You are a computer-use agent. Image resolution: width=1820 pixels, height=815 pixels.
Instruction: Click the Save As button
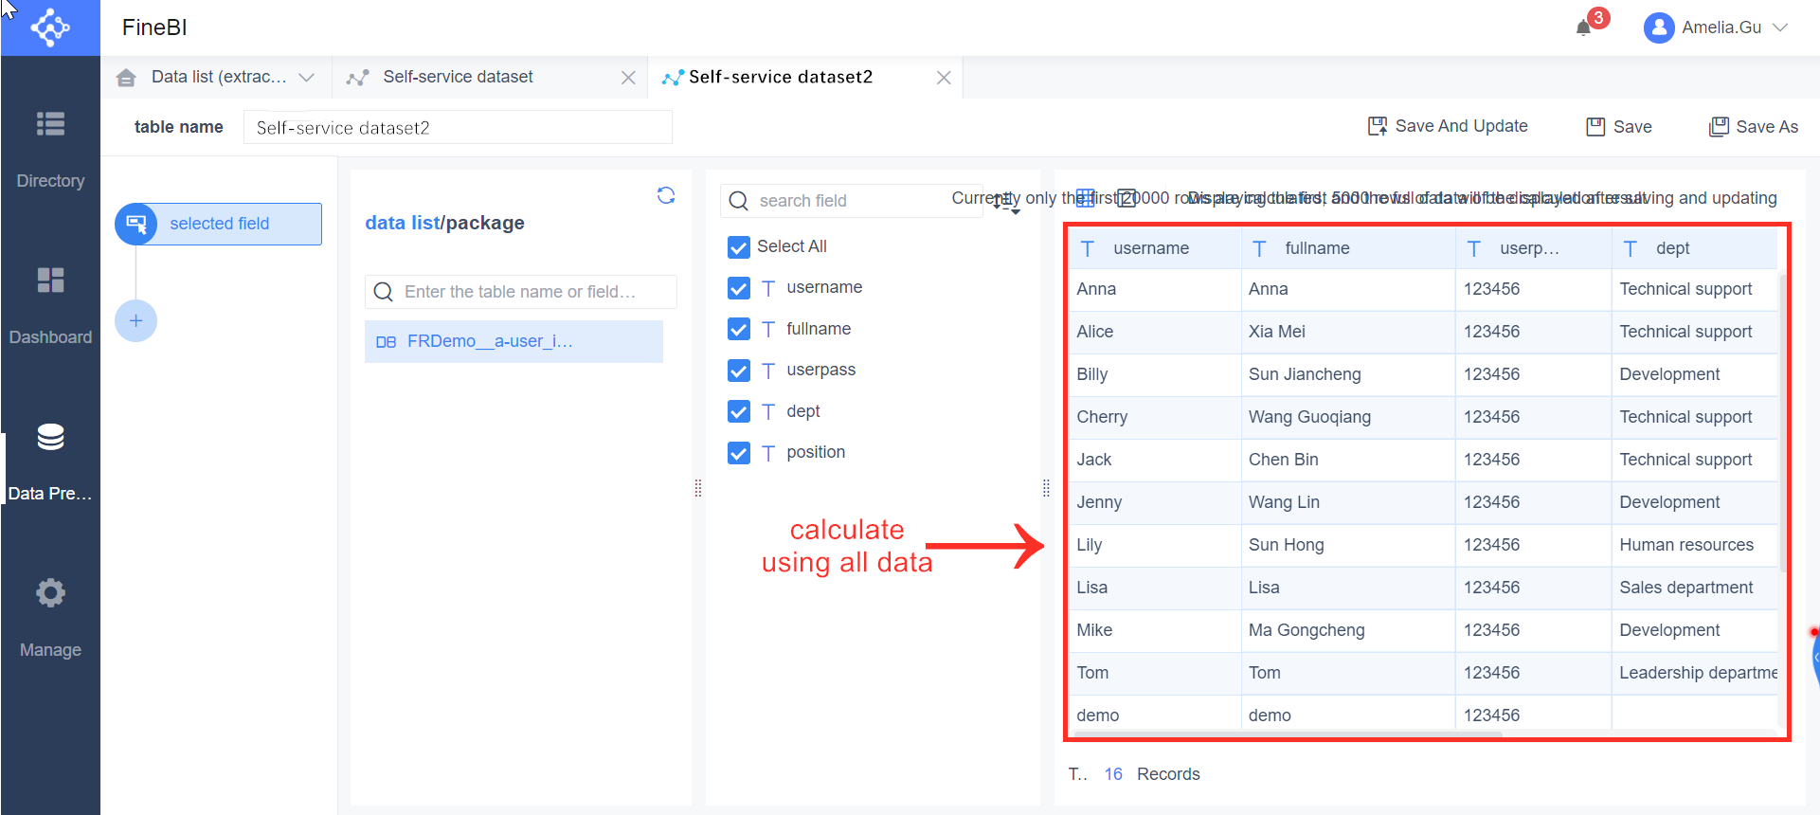tap(1754, 127)
